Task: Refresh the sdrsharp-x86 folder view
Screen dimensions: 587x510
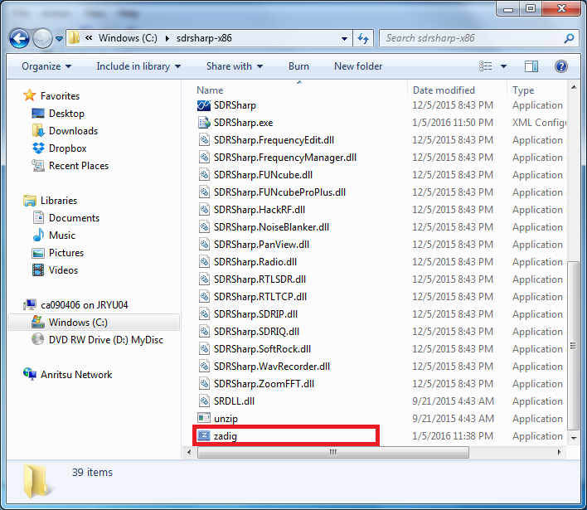Action: click(x=363, y=38)
